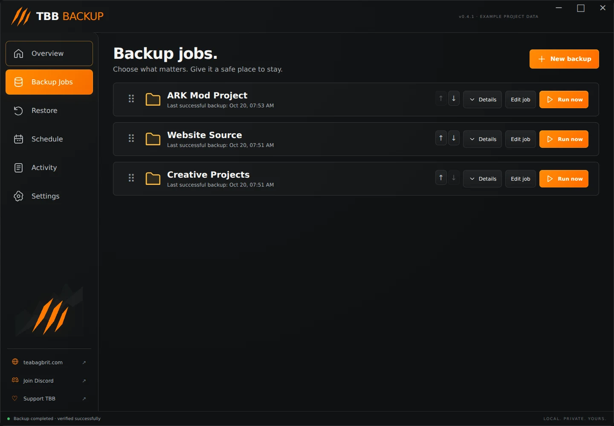Screen dimensions: 614x426
Task: Open the teabagbrit.com link
Action: tap(49, 363)
